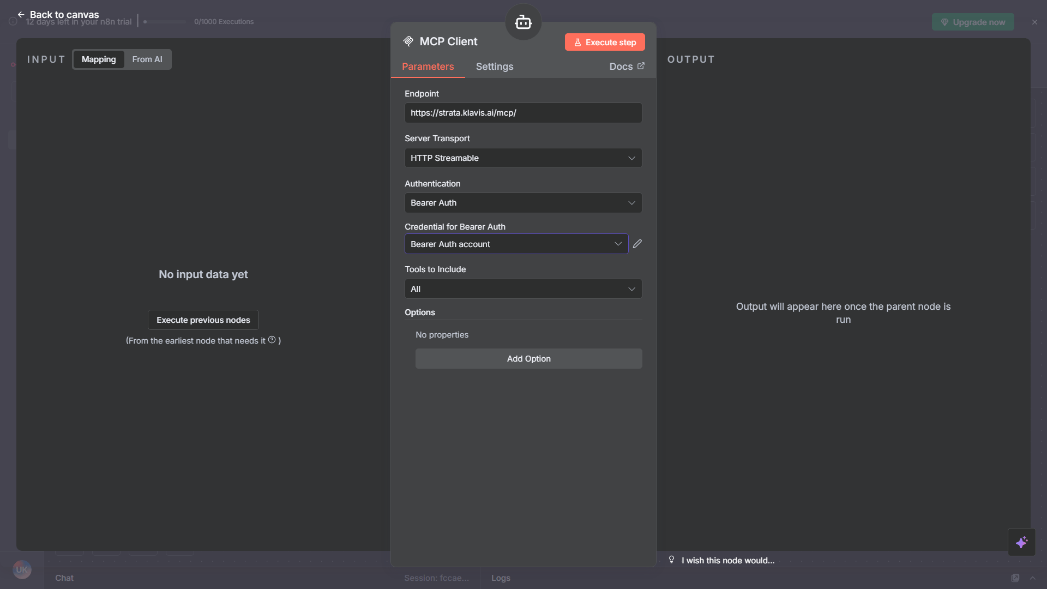Open the Logs tab at the bottom

(x=500, y=578)
